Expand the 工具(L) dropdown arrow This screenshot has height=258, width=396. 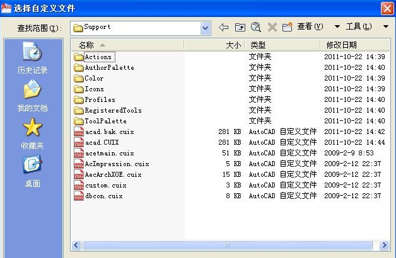point(386,26)
